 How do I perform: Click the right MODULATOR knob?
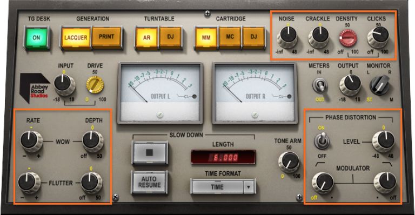[385, 183]
